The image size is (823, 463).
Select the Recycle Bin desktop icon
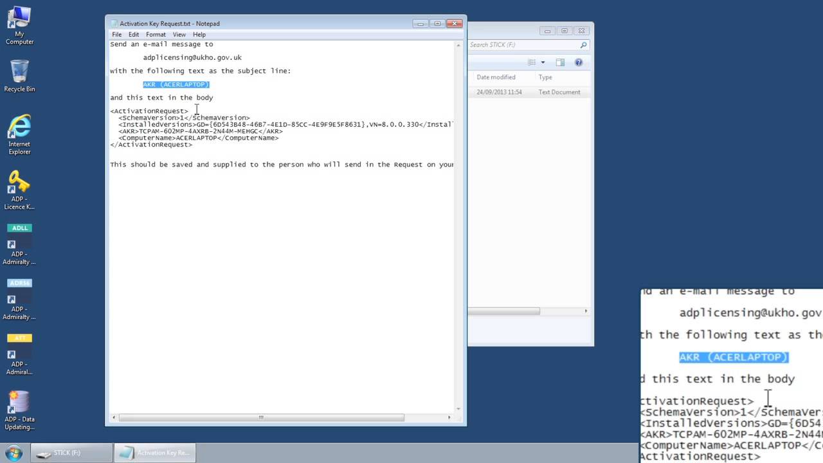tap(19, 75)
